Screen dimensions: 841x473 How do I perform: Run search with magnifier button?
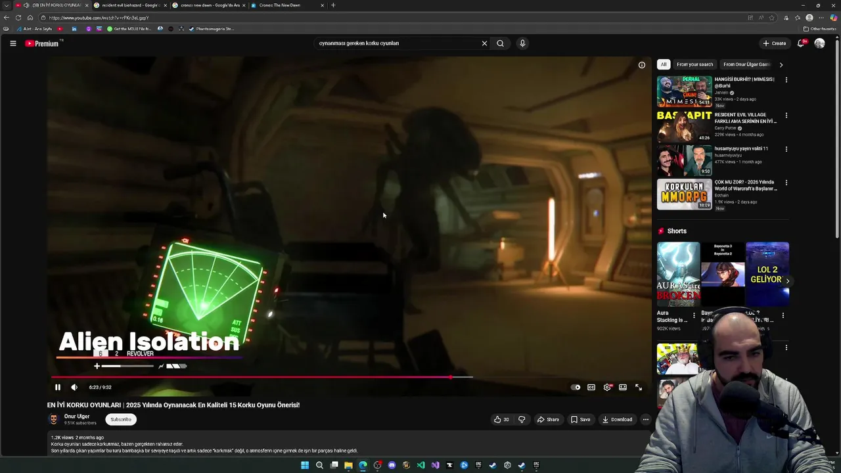pyautogui.click(x=501, y=43)
